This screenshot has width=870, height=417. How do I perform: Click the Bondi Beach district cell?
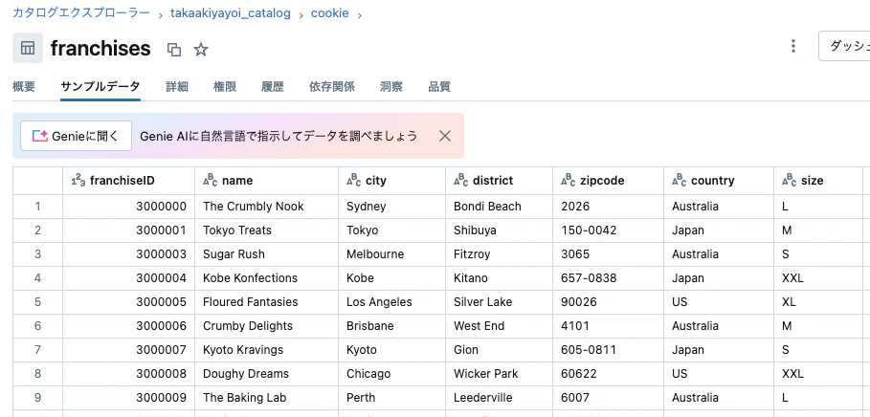pyautogui.click(x=499, y=207)
